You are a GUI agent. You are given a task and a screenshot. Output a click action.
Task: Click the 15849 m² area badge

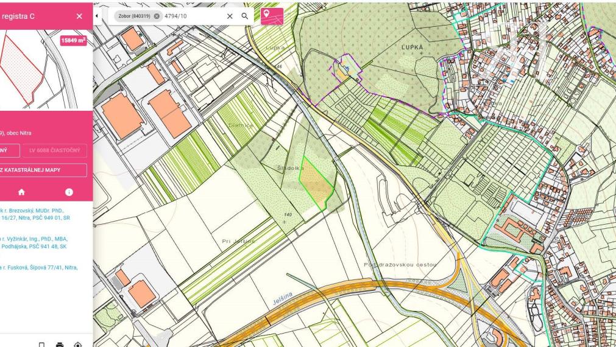click(x=74, y=41)
